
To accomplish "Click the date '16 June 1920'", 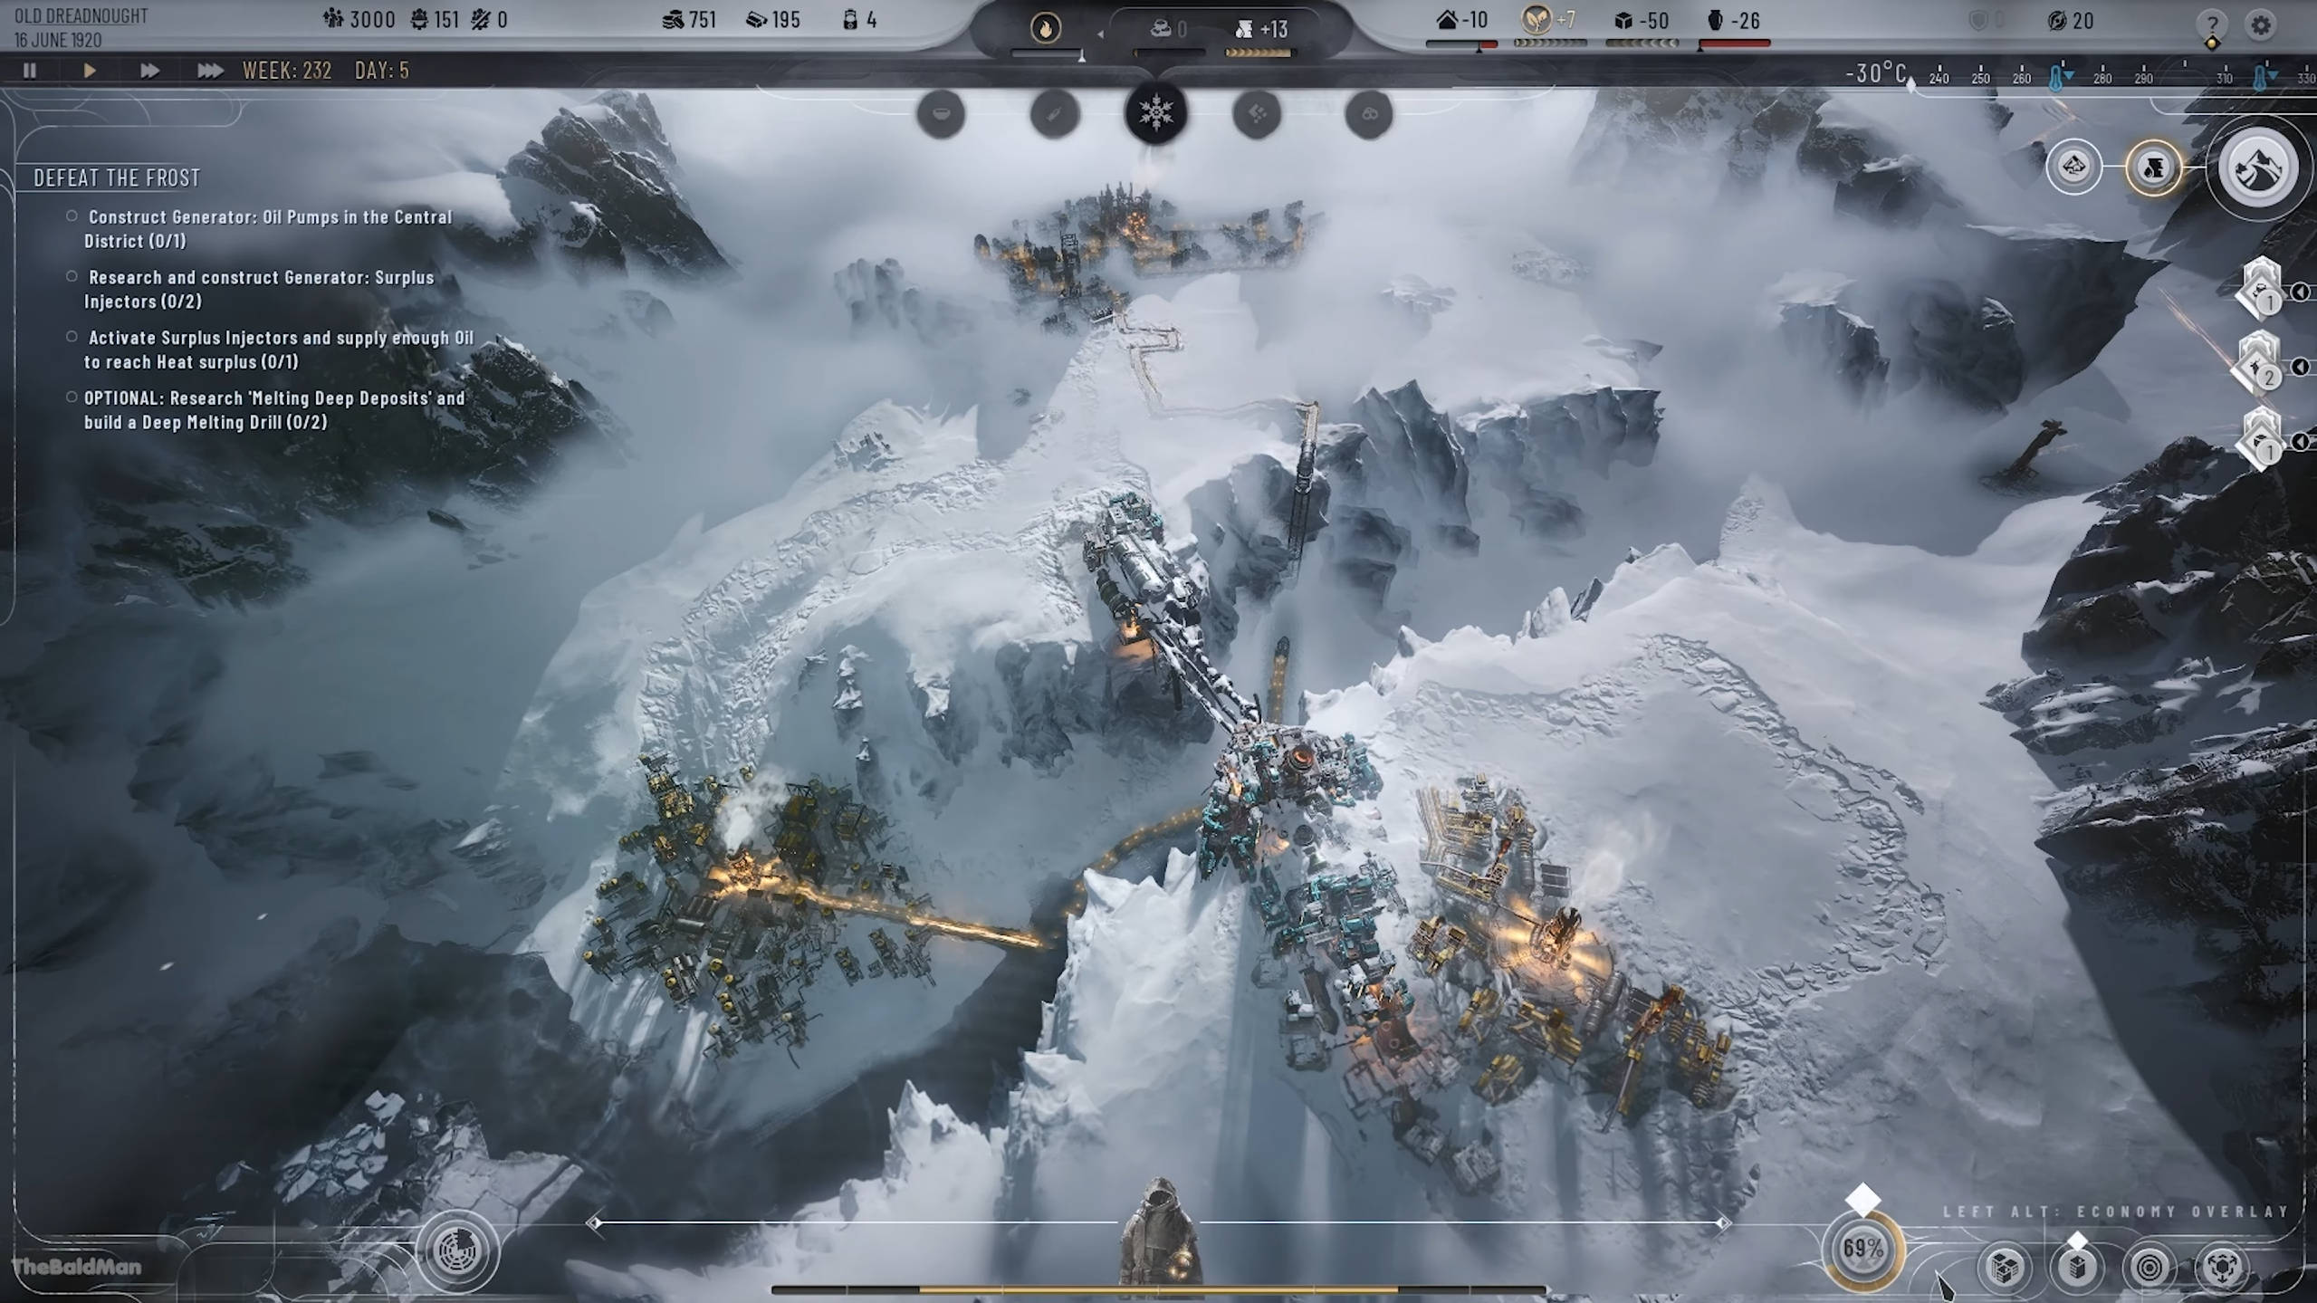I will 58,41.
